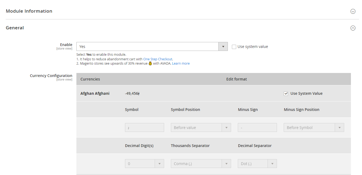Uncheck Use System Value for Afghan Afghani

tap(286, 94)
